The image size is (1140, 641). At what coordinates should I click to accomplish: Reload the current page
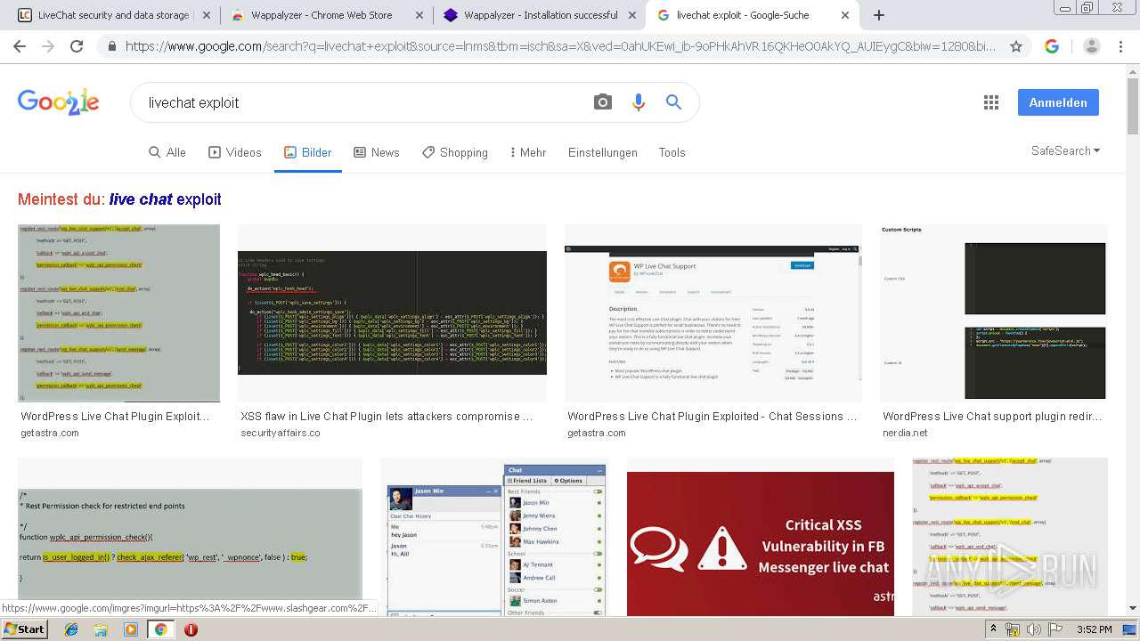pos(77,46)
